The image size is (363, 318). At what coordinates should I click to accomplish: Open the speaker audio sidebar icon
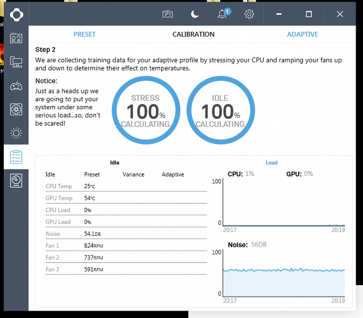pyautogui.click(x=16, y=181)
